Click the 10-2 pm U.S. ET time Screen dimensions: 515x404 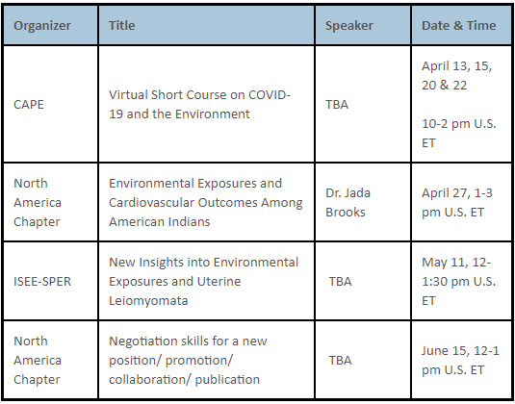(459, 134)
